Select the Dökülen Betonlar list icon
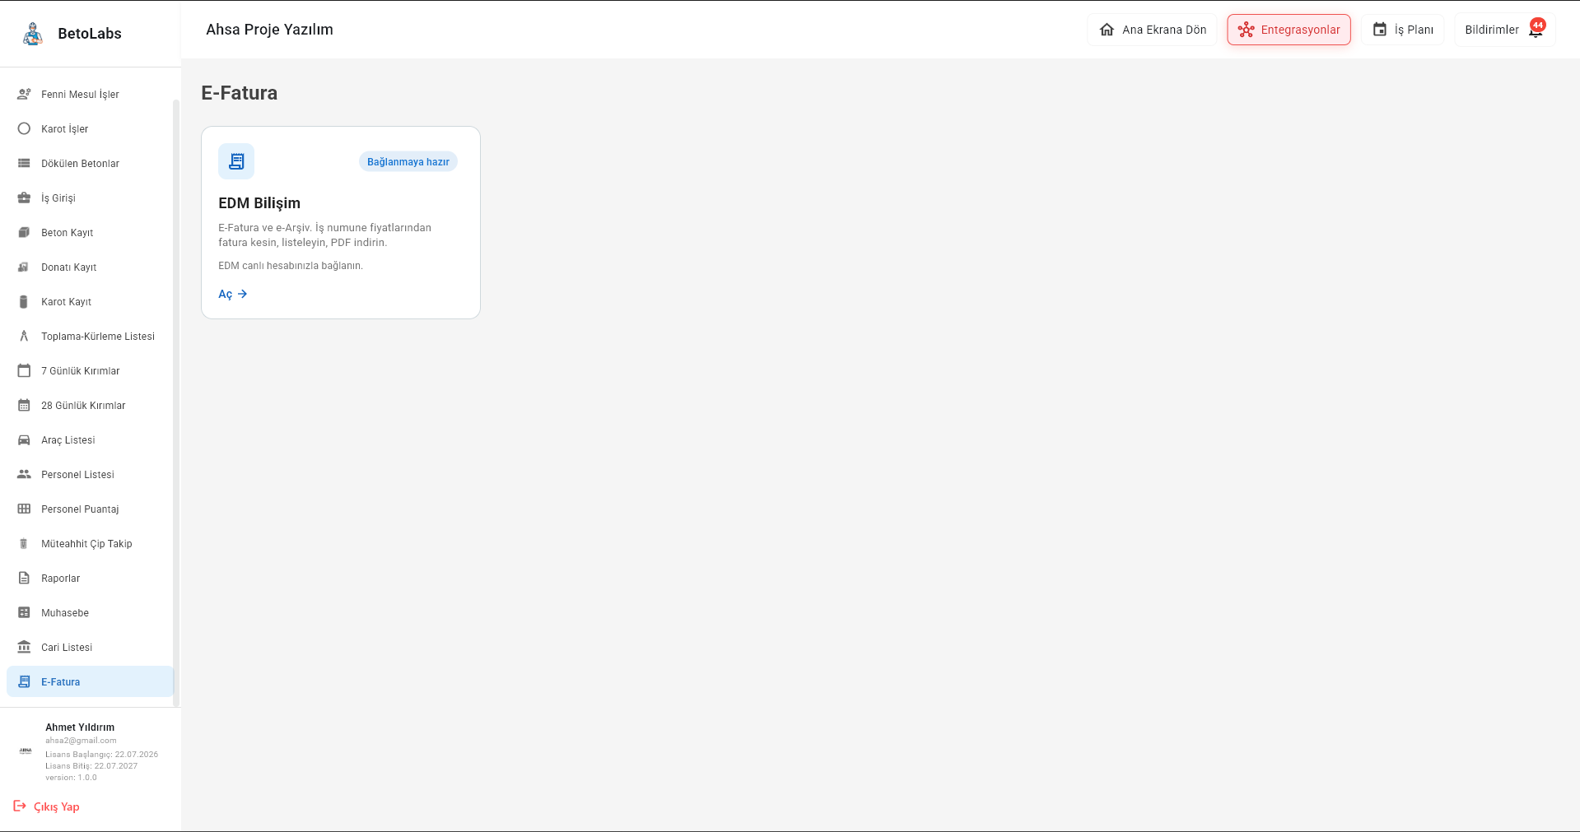 24,163
